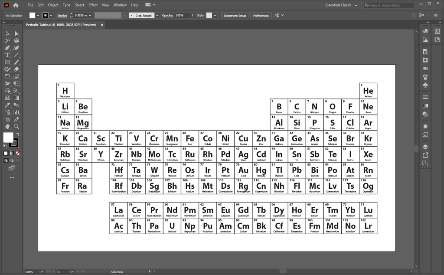
Task: Open the Symbols panel icon
Action: (x=425, y=85)
